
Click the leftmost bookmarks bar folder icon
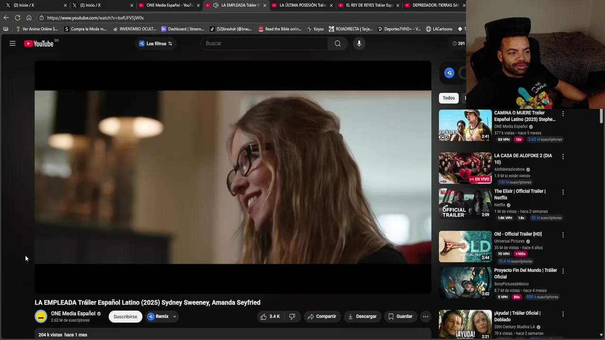pos(6,29)
